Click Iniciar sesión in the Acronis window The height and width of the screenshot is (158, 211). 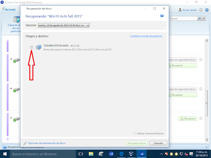coord(190,10)
